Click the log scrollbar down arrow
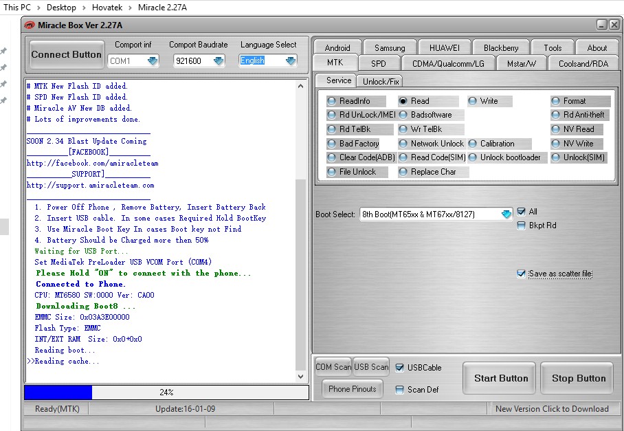The image size is (624, 431). pos(300,377)
